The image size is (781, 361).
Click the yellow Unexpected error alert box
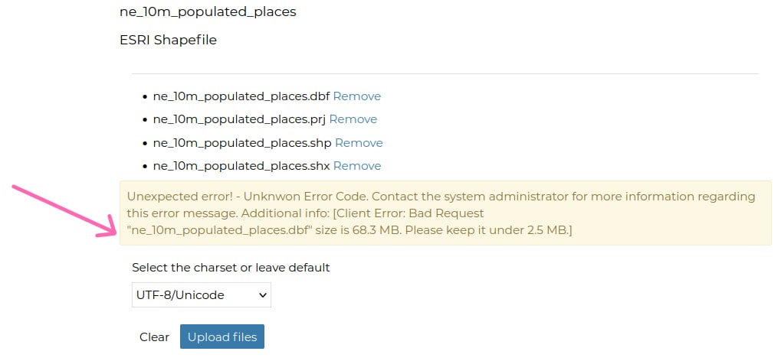tap(445, 213)
